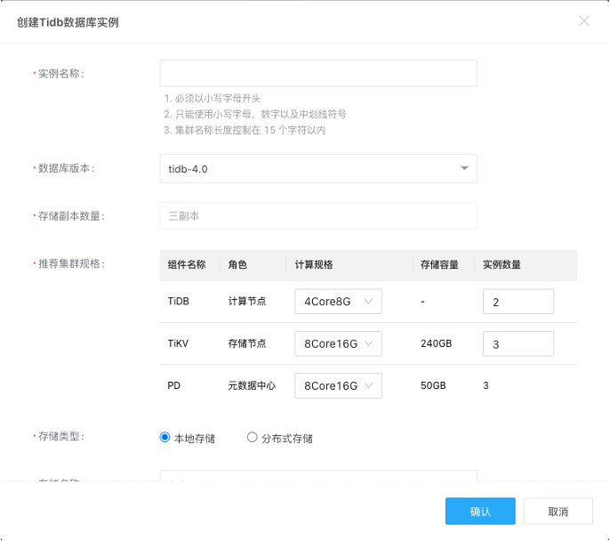610x541 pixels.
Task: Close the 创建Tidb数据库实例 dialog
Action: click(x=583, y=21)
